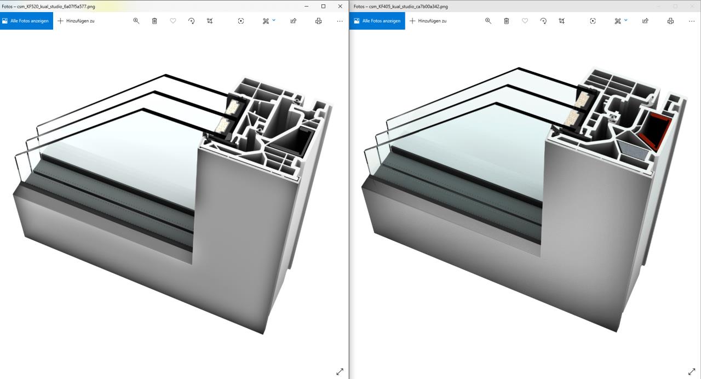Screen dimensions: 701x379
Task: Maximize the KF520 Fotos window
Action: [323, 6]
